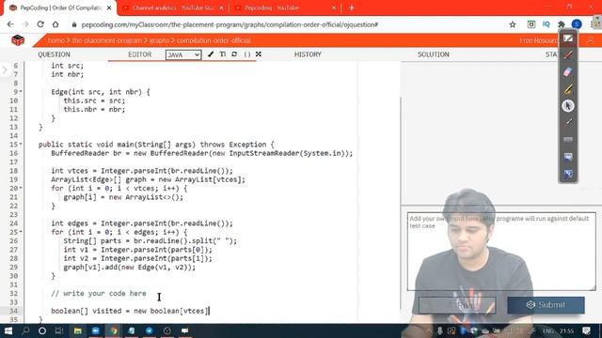
Task: Click the reset code refresh icon
Action: (234, 54)
